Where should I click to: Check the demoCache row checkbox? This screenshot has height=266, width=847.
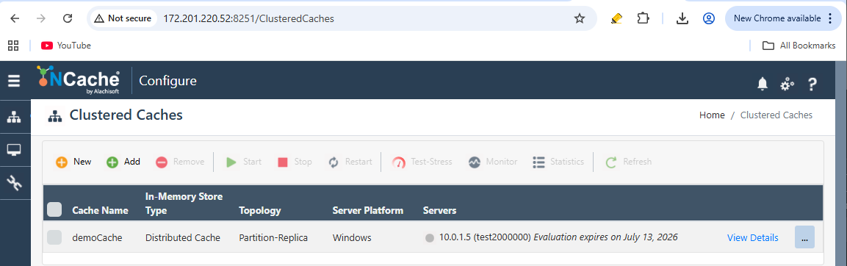tap(54, 237)
